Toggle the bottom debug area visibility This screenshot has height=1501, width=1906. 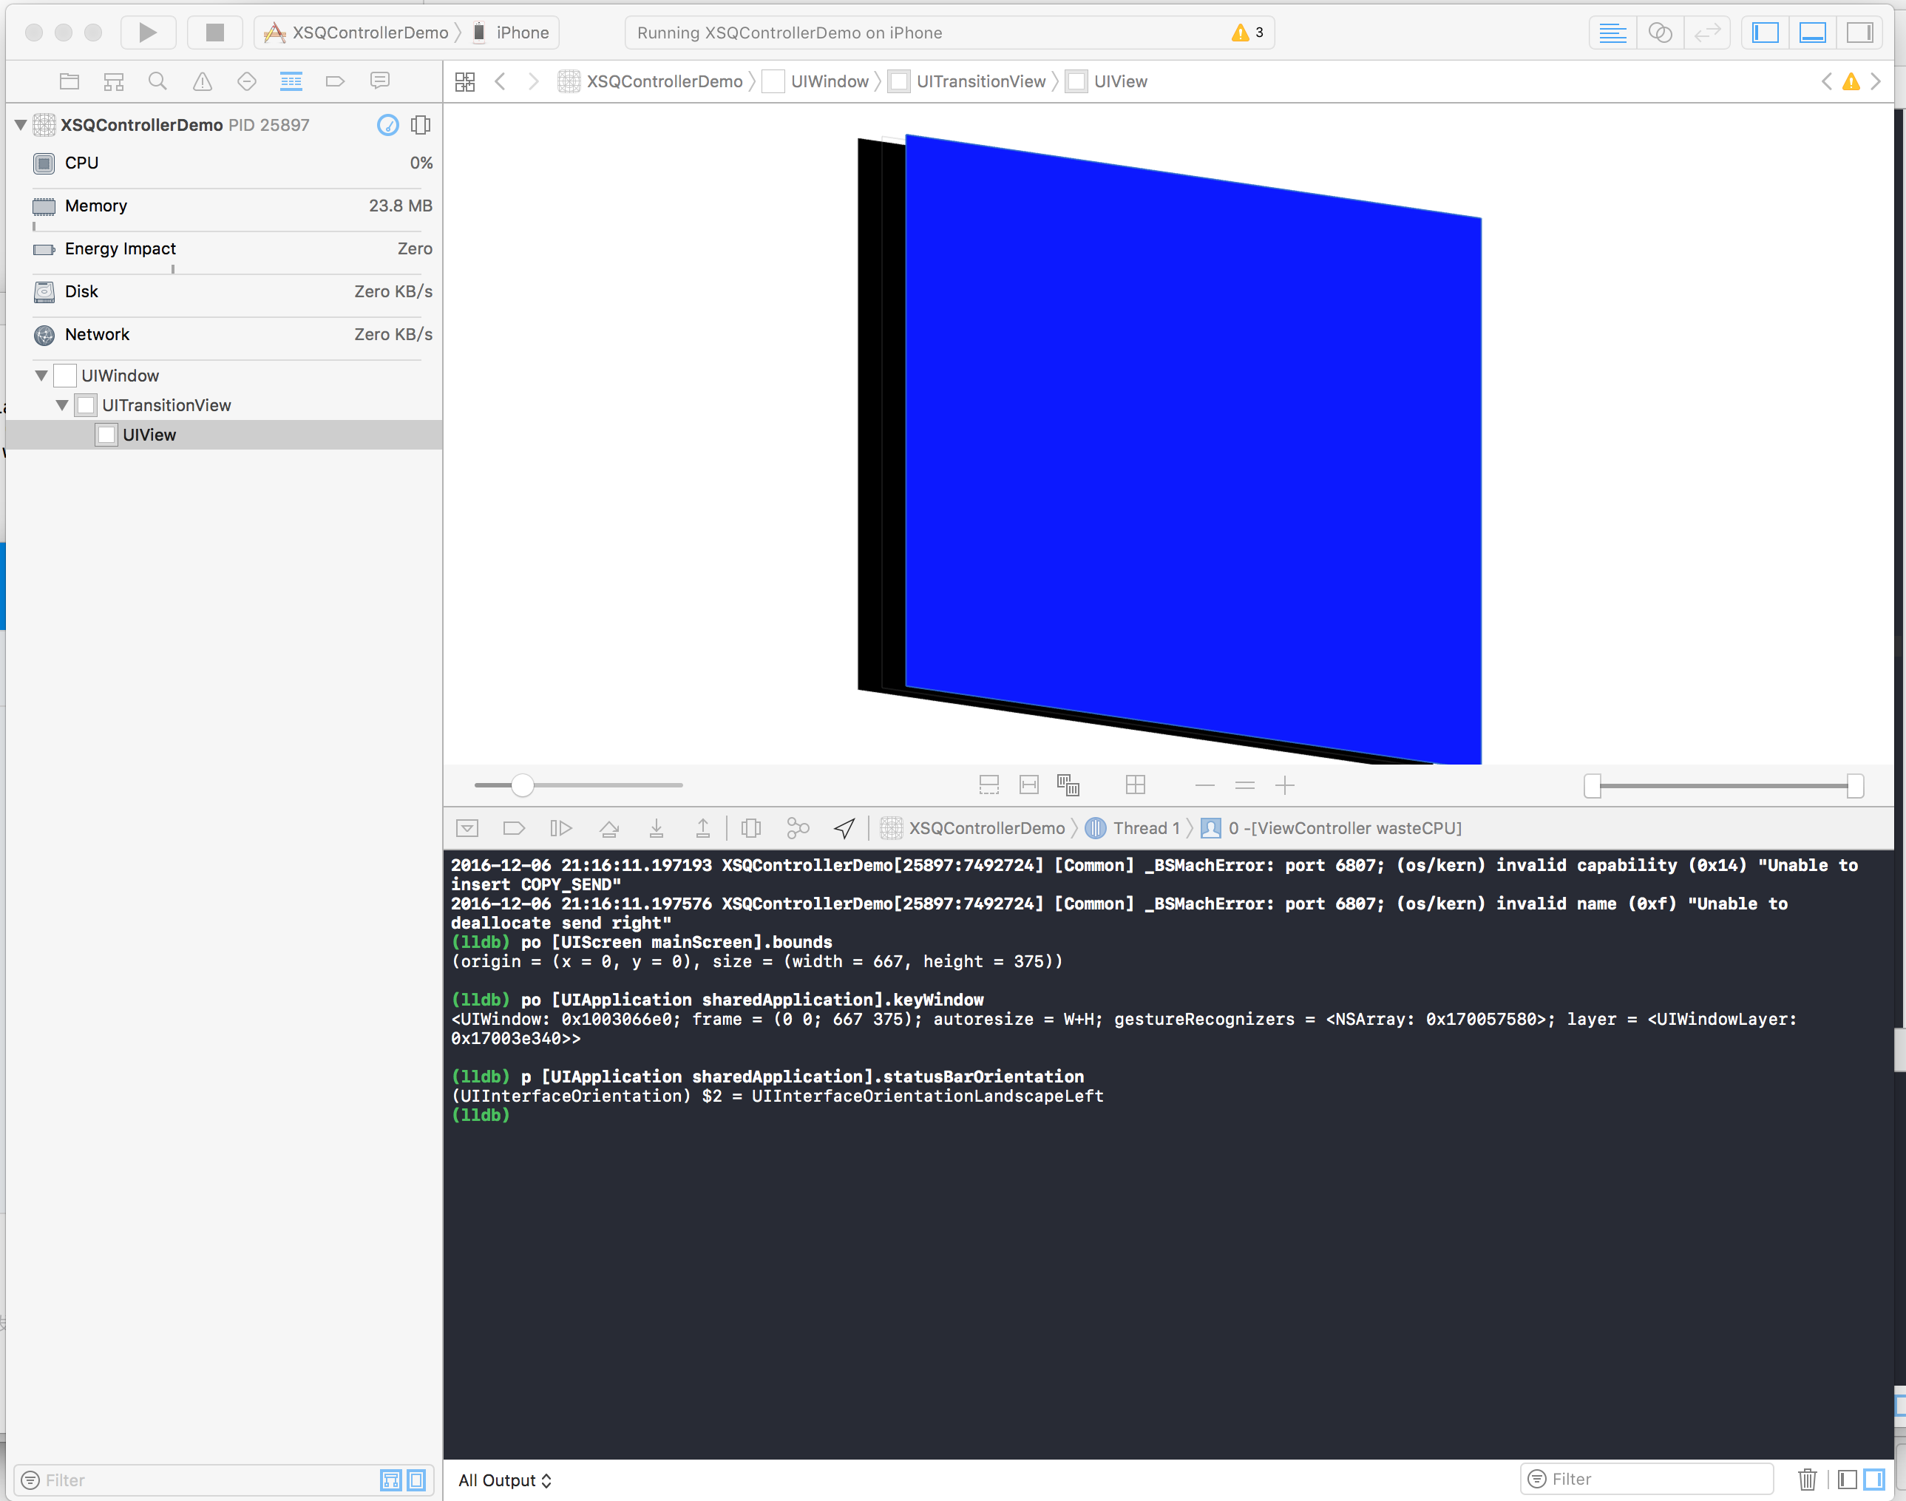(x=1812, y=33)
